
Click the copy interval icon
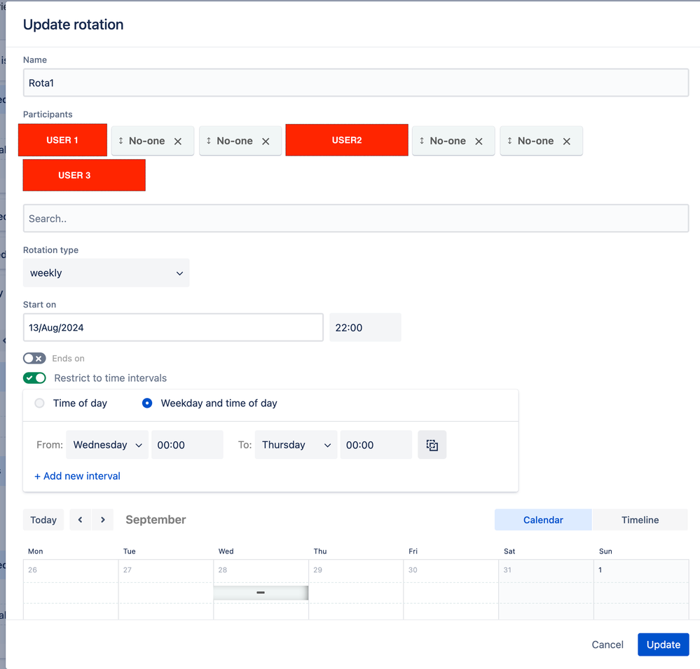coord(432,445)
